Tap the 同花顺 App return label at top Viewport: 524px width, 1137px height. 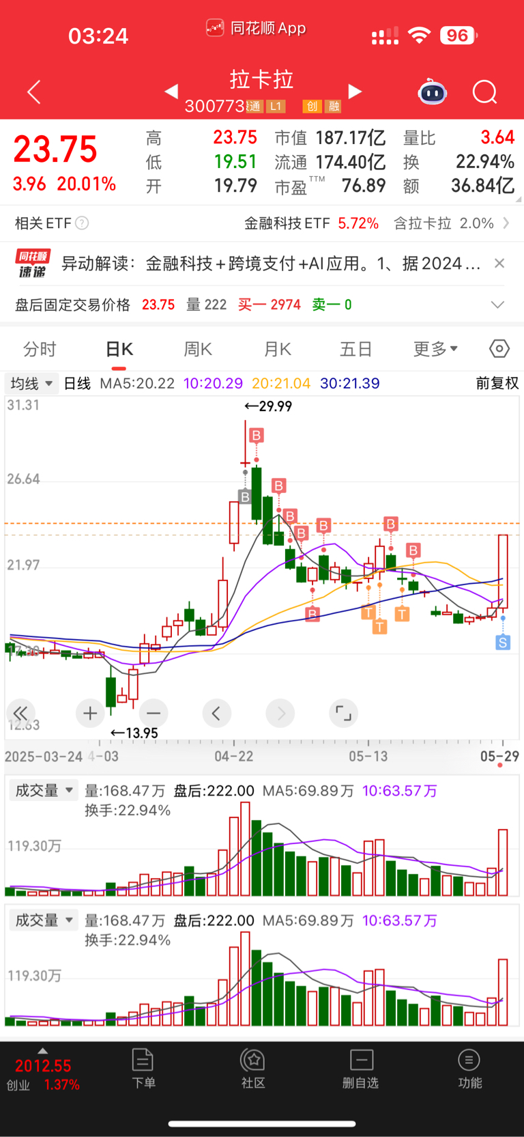(x=256, y=28)
